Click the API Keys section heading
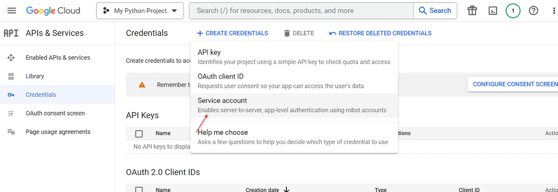 (x=142, y=115)
